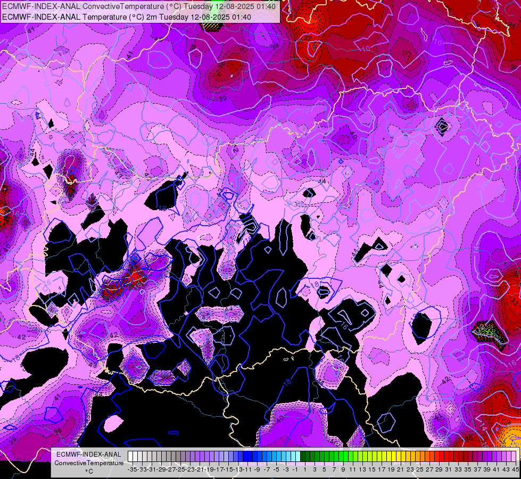Image resolution: width=521 pixels, height=479 pixels.
Task: Pick the gray swatch above -27 in legend
Action: (x=169, y=456)
